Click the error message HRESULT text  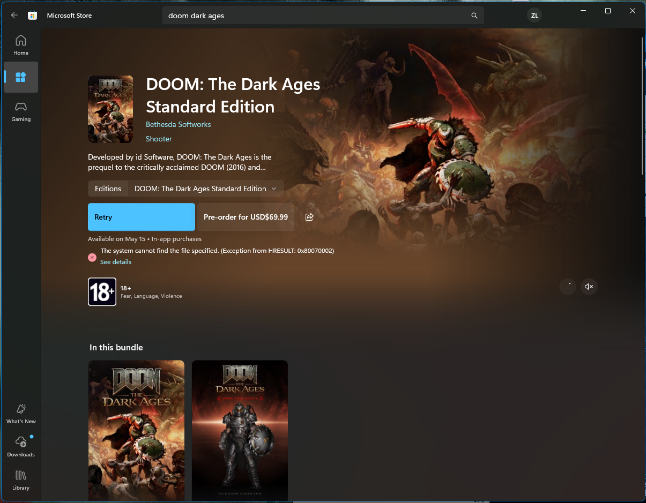pyautogui.click(x=217, y=251)
